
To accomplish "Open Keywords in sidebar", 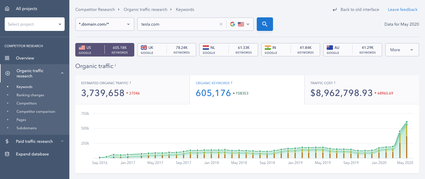I will click(x=24, y=87).
